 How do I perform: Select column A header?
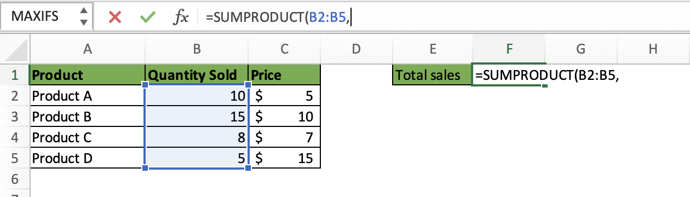(87, 49)
